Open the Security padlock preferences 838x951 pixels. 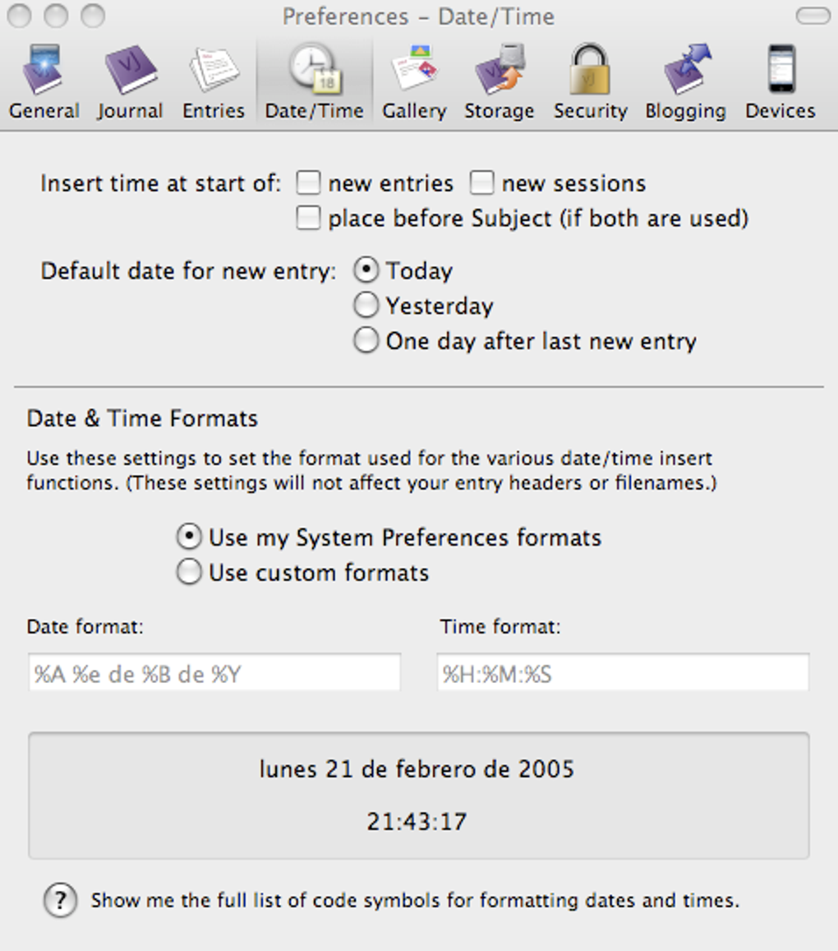[590, 84]
